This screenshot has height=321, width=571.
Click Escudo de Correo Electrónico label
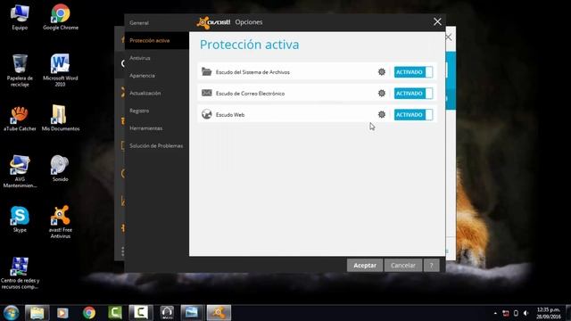pos(250,94)
